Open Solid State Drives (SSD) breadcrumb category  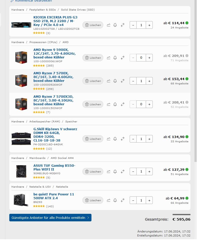click(x=78, y=10)
